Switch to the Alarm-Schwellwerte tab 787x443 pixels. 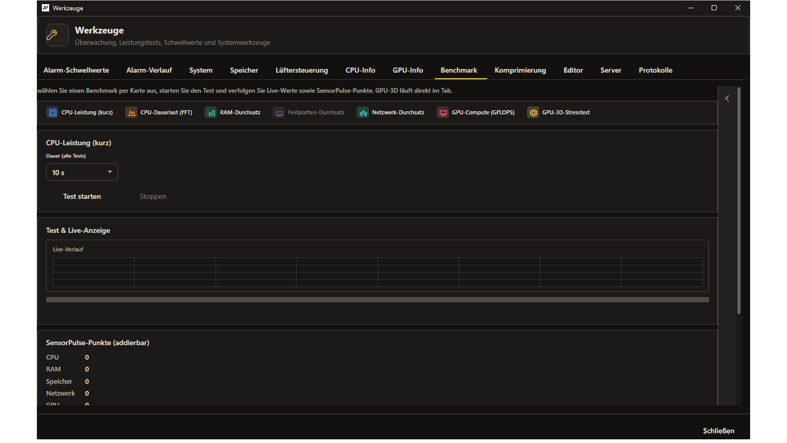coord(76,70)
